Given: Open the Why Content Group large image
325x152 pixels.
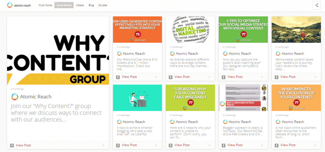Looking at the screenshot, I should pos(58,51).
